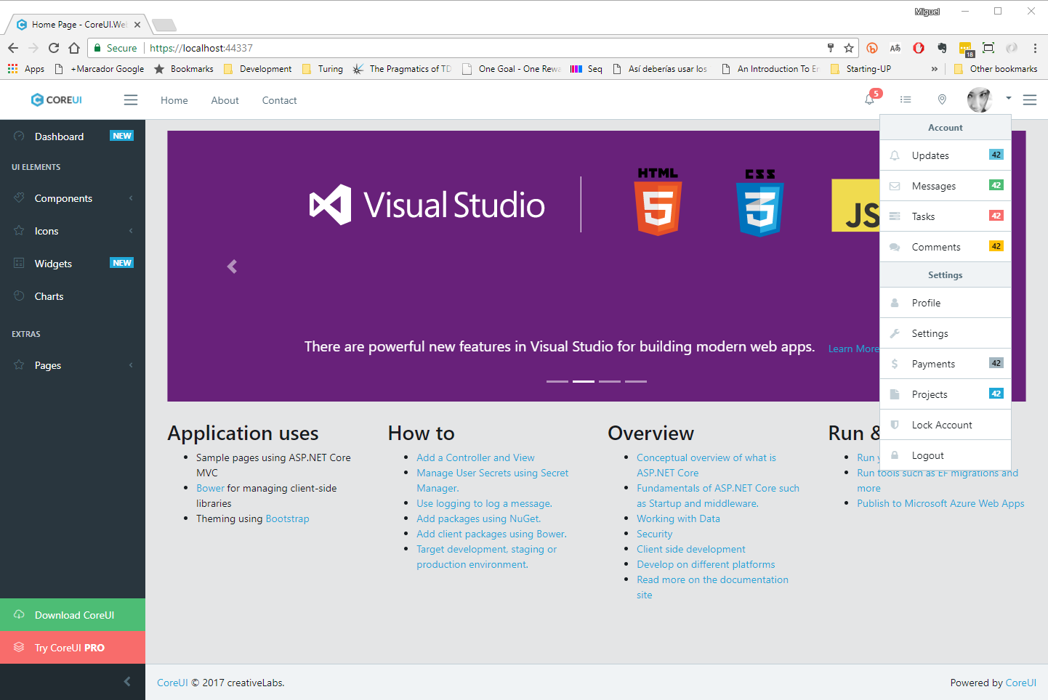Click the CoreUI logo
Image resolution: width=1048 pixels, height=700 pixels.
click(57, 99)
